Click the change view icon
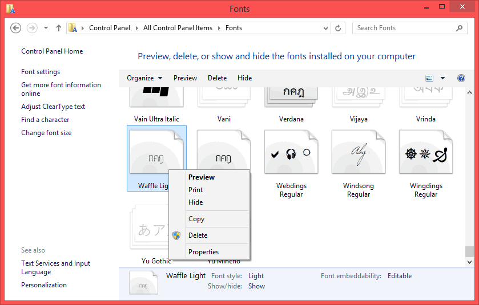The height and width of the screenshot is (305, 479). coord(429,78)
